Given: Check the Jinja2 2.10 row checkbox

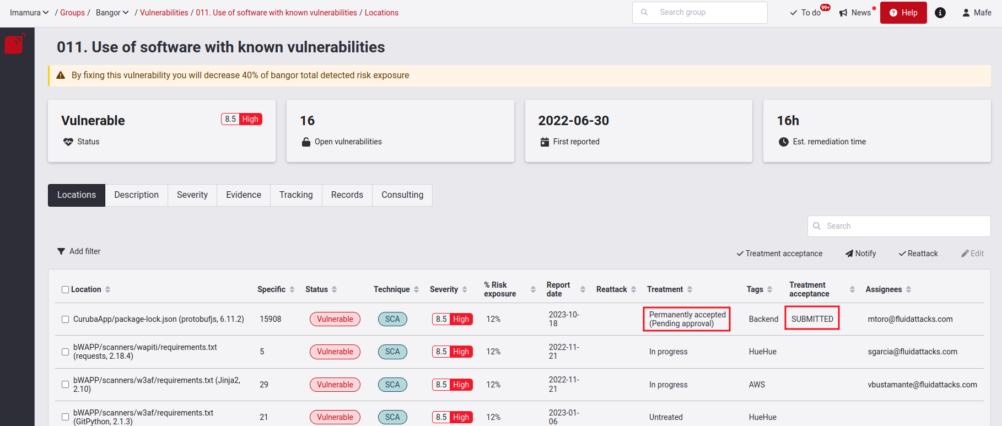Looking at the screenshot, I should point(65,385).
